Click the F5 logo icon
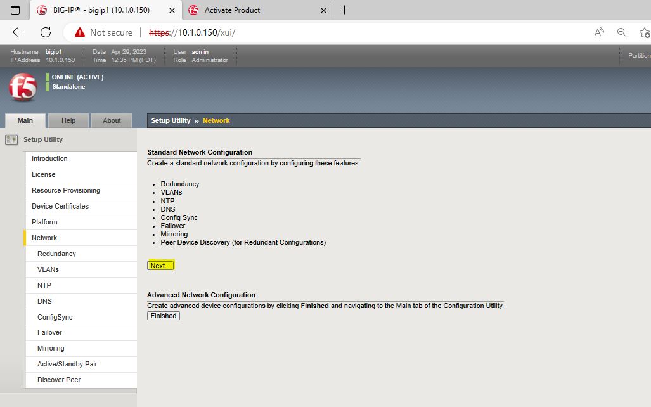This screenshot has height=407, width=651. (x=23, y=87)
